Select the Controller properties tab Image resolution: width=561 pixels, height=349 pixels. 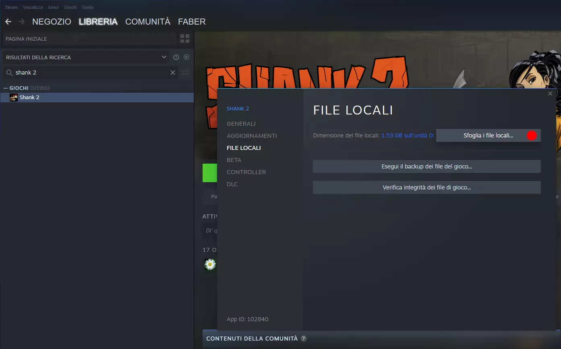(246, 172)
